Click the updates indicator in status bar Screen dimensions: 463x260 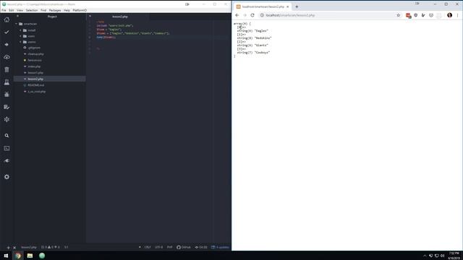(x=220, y=247)
